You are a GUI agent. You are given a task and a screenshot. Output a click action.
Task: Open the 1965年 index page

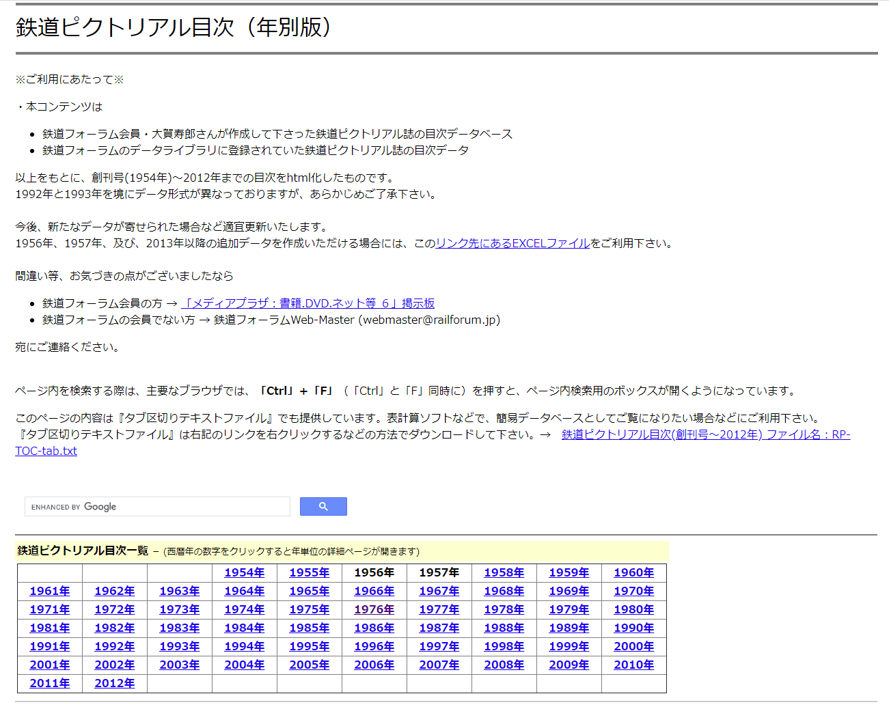(310, 591)
